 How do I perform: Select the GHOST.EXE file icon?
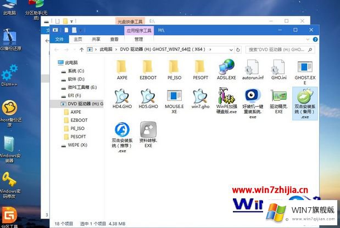coord(305,67)
